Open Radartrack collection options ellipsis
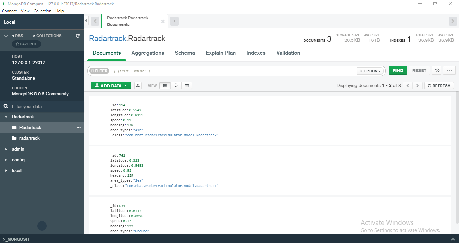 coord(79,128)
